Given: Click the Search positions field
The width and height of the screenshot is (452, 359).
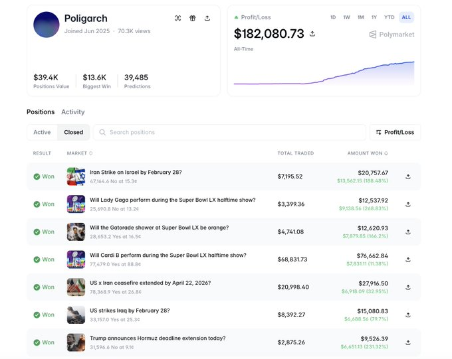Looking at the screenshot, I should point(229,132).
